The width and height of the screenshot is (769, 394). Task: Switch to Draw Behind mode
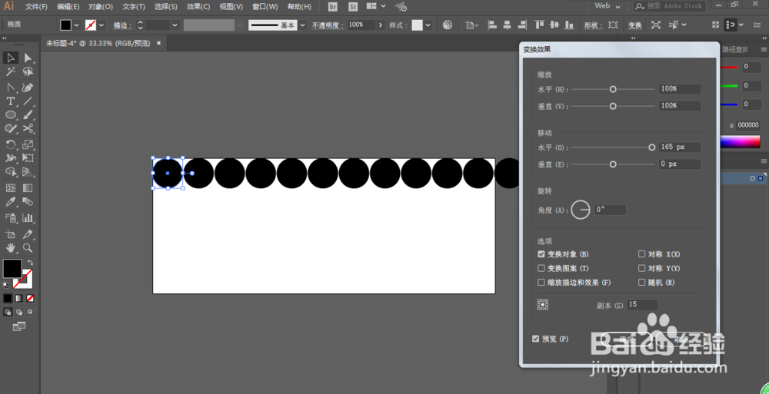19,312
